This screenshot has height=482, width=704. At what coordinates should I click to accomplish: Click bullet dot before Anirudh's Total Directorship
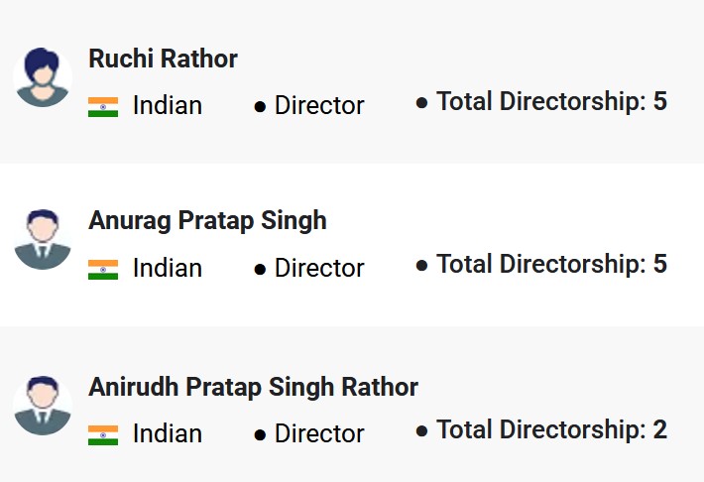421,431
